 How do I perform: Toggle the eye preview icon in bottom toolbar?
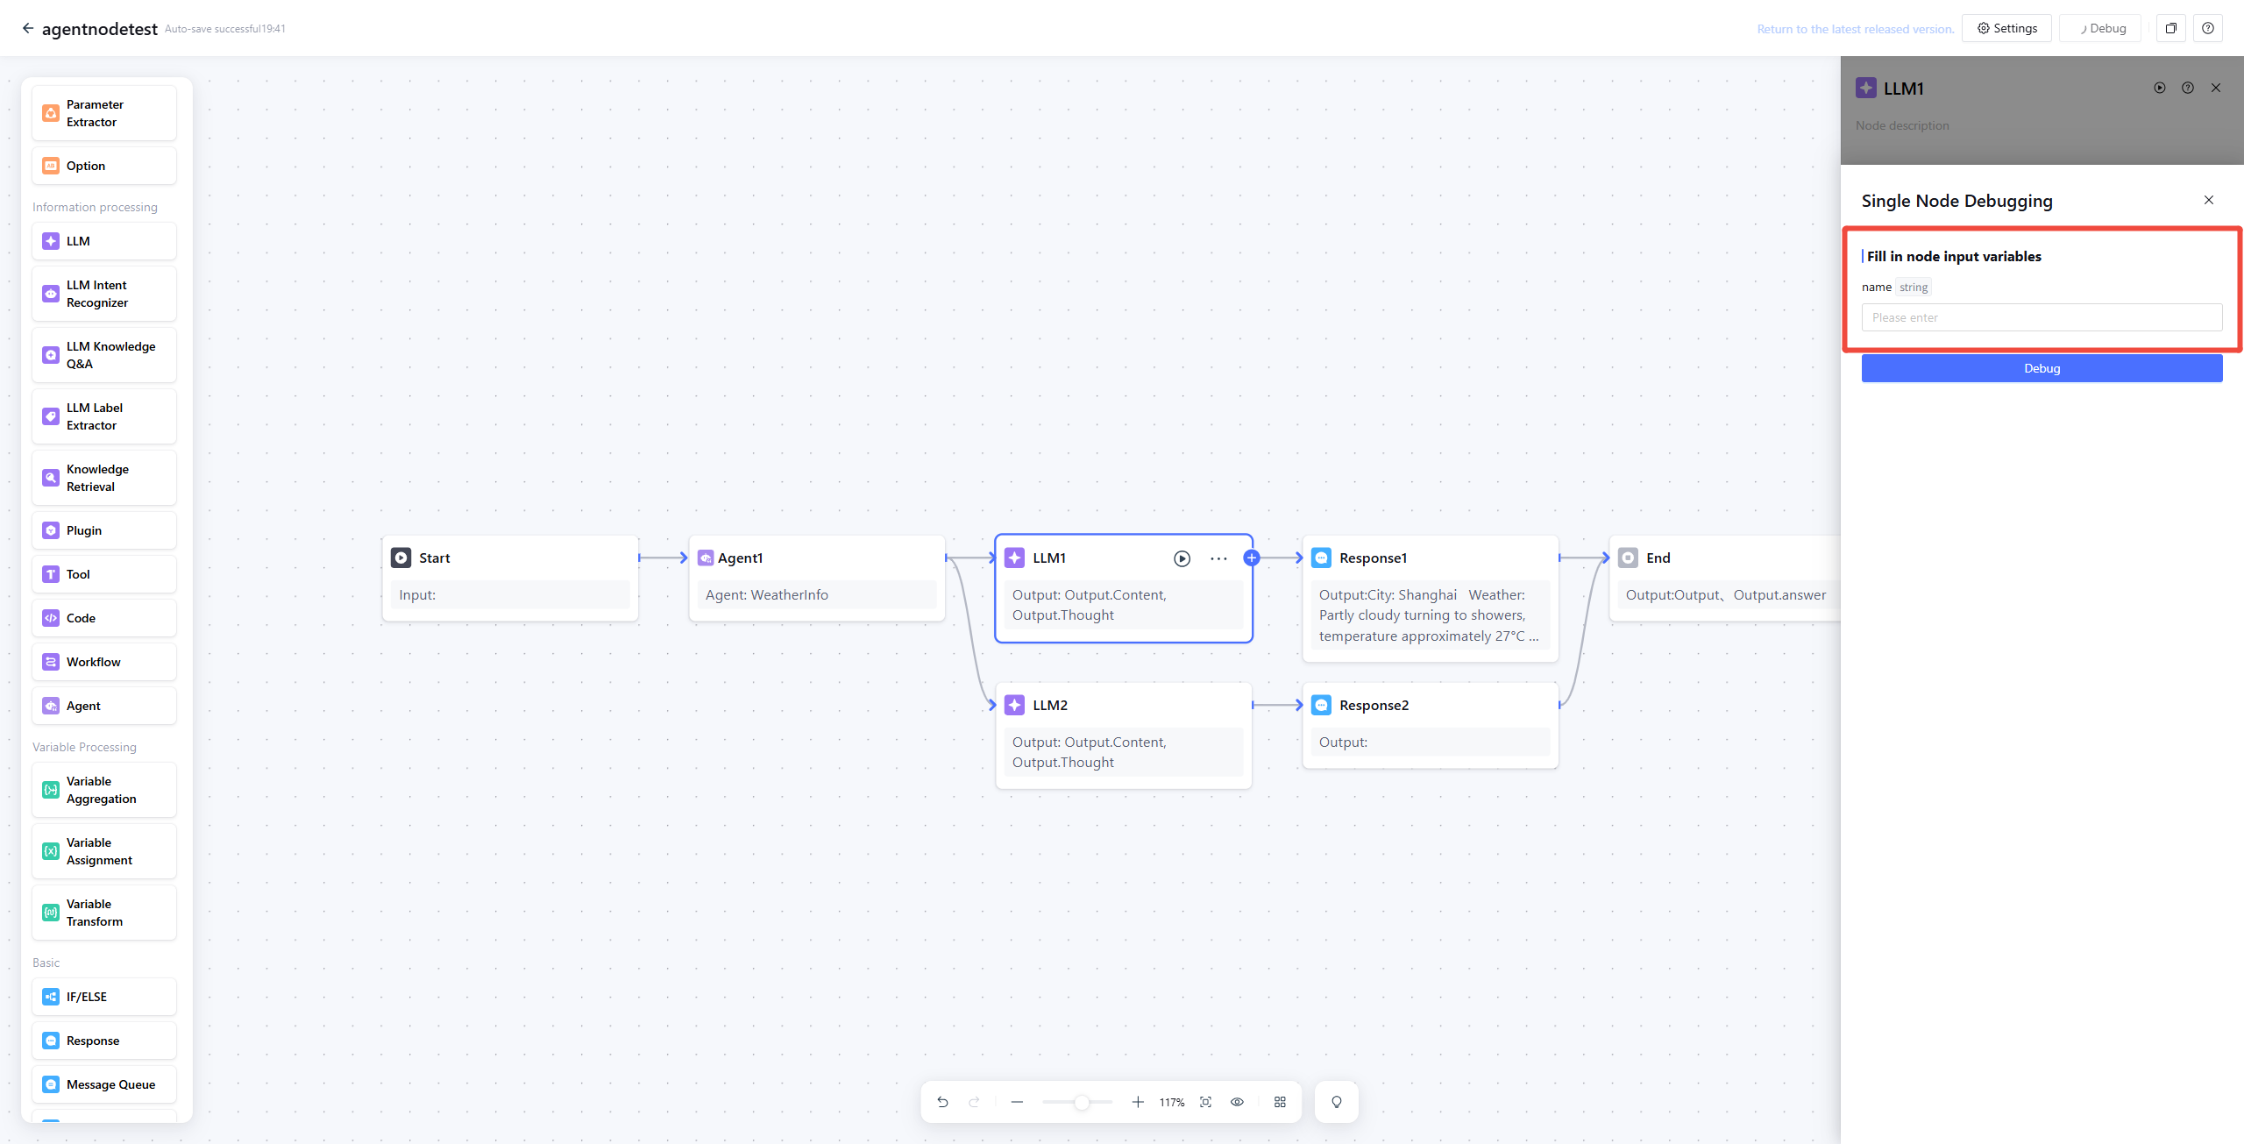click(1237, 1102)
